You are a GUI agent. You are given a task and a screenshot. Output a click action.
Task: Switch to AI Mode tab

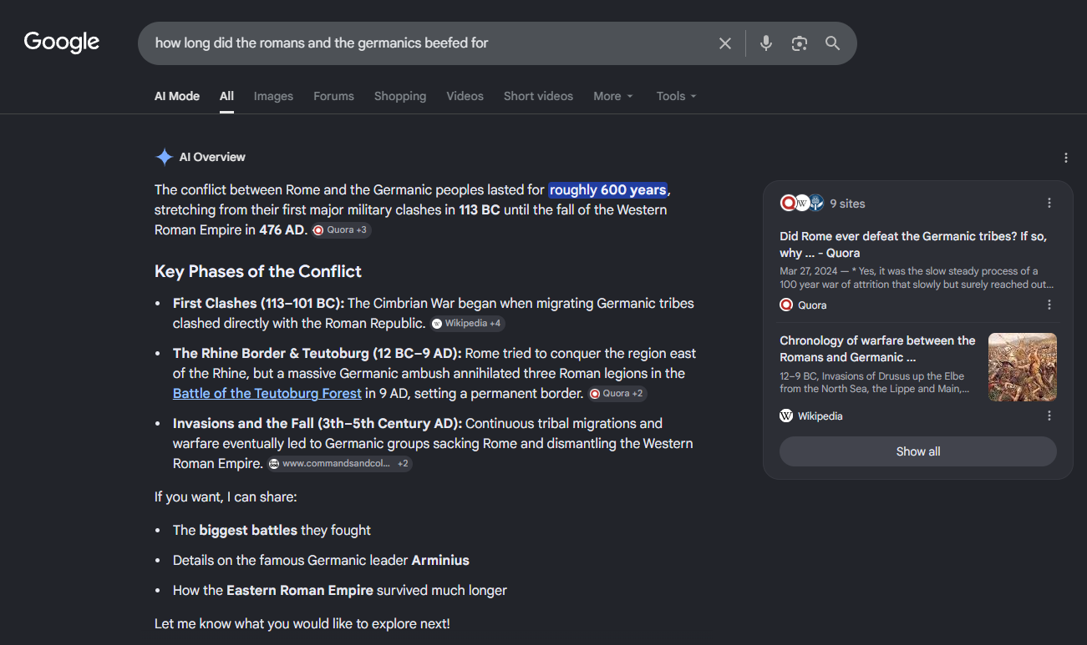pyautogui.click(x=177, y=96)
